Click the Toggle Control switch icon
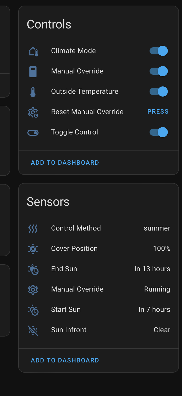 click(x=33, y=132)
